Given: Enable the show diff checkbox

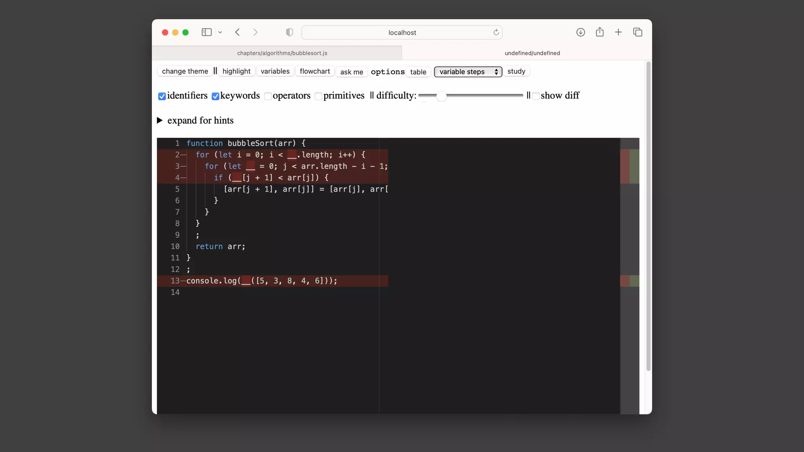Looking at the screenshot, I should coord(536,96).
